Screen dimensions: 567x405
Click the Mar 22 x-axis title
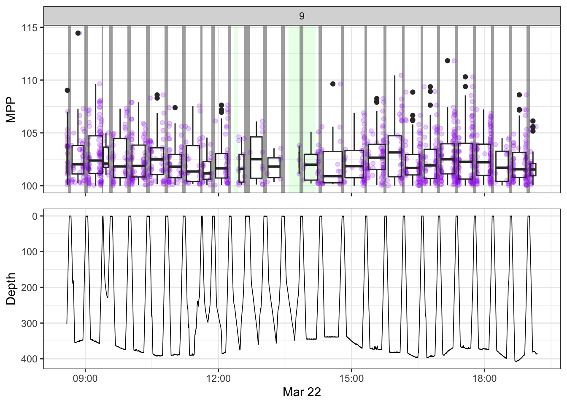click(302, 392)
